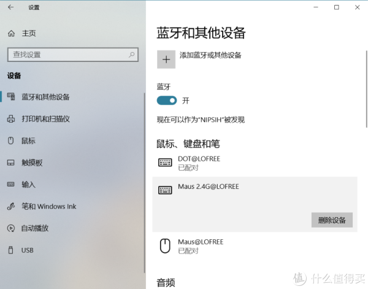Open 触摸板 settings page
Image resolution: width=368 pixels, height=289 pixels.
(32, 163)
